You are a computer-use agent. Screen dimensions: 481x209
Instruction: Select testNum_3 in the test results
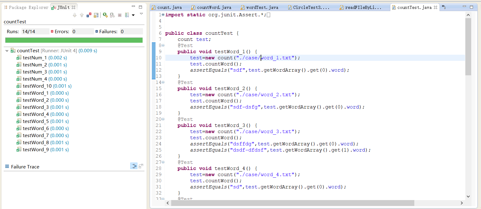[35, 72]
